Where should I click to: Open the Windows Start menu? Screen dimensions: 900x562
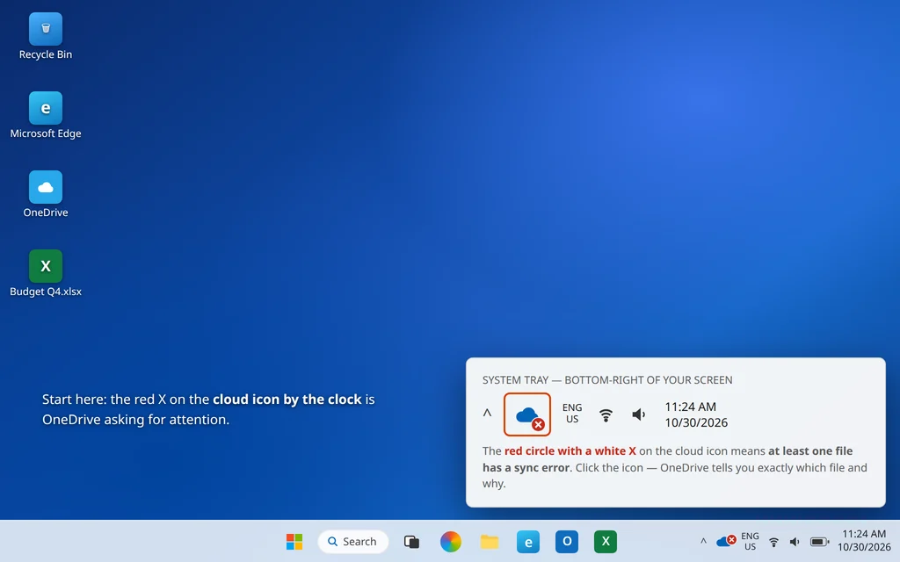pyautogui.click(x=294, y=541)
